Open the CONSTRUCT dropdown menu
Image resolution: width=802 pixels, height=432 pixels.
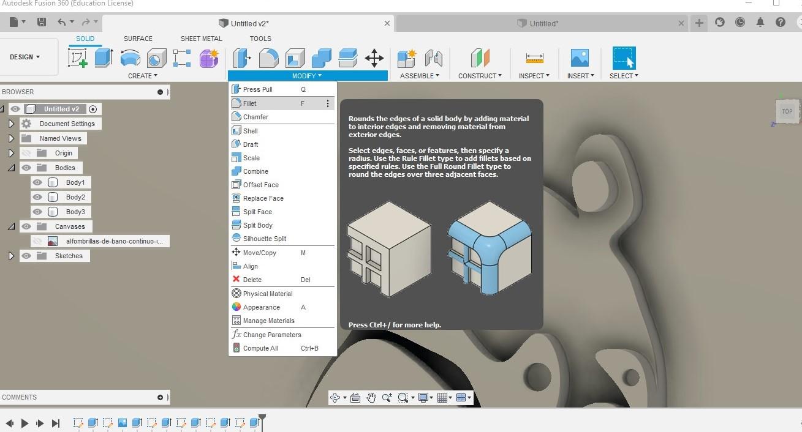coord(480,76)
